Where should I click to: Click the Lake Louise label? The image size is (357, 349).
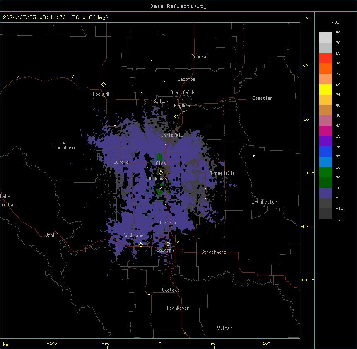[7, 201]
